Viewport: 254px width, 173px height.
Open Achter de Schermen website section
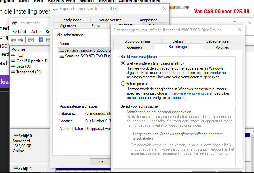[139, 1]
